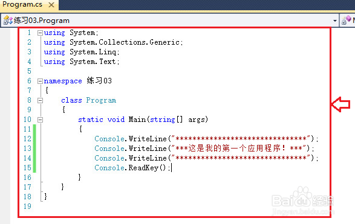The image size is (355, 224).
Task: Click '这是我的第一个应用程序' string on line 13
Action: click(234, 149)
